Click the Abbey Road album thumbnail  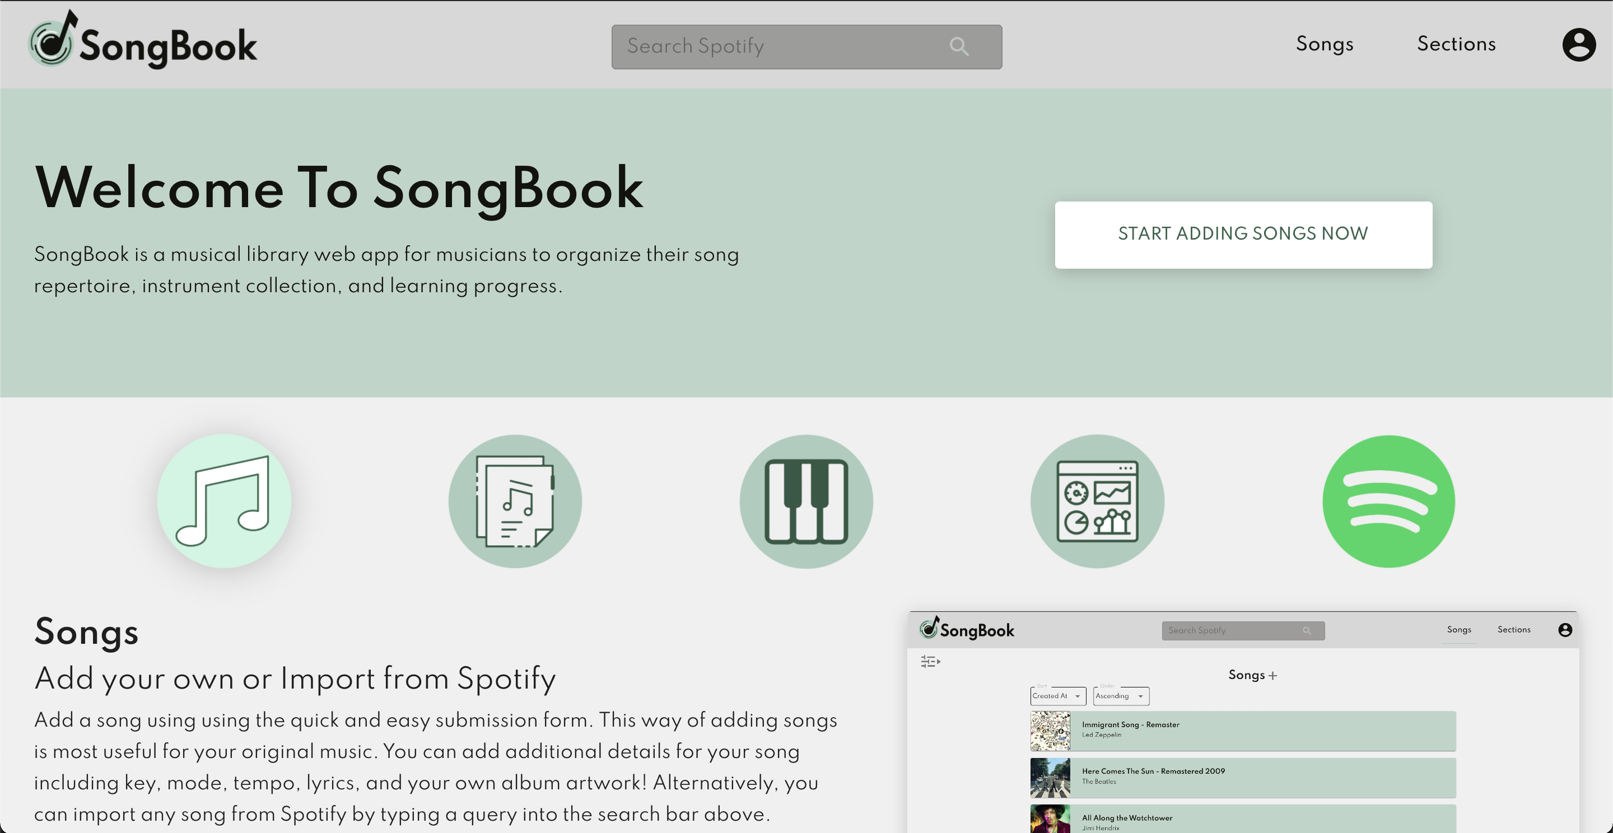[1050, 778]
